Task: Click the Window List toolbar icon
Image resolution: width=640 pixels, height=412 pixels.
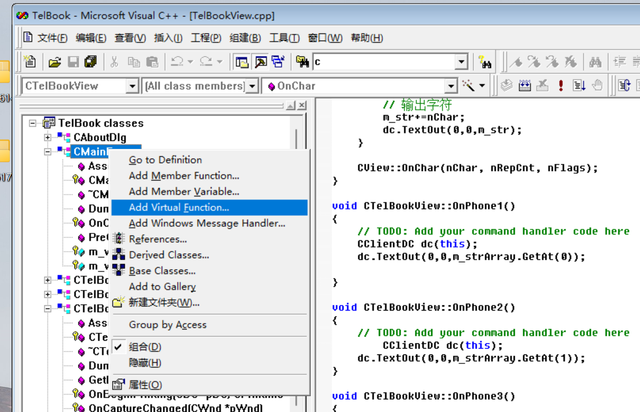Action: coord(278,62)
